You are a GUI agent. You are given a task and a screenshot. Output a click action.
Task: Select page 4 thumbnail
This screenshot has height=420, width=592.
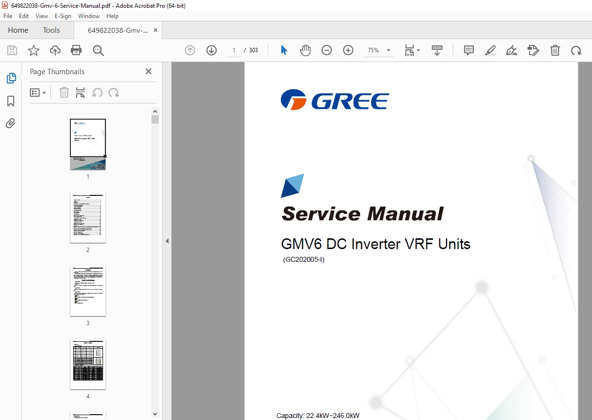[88, 364]
